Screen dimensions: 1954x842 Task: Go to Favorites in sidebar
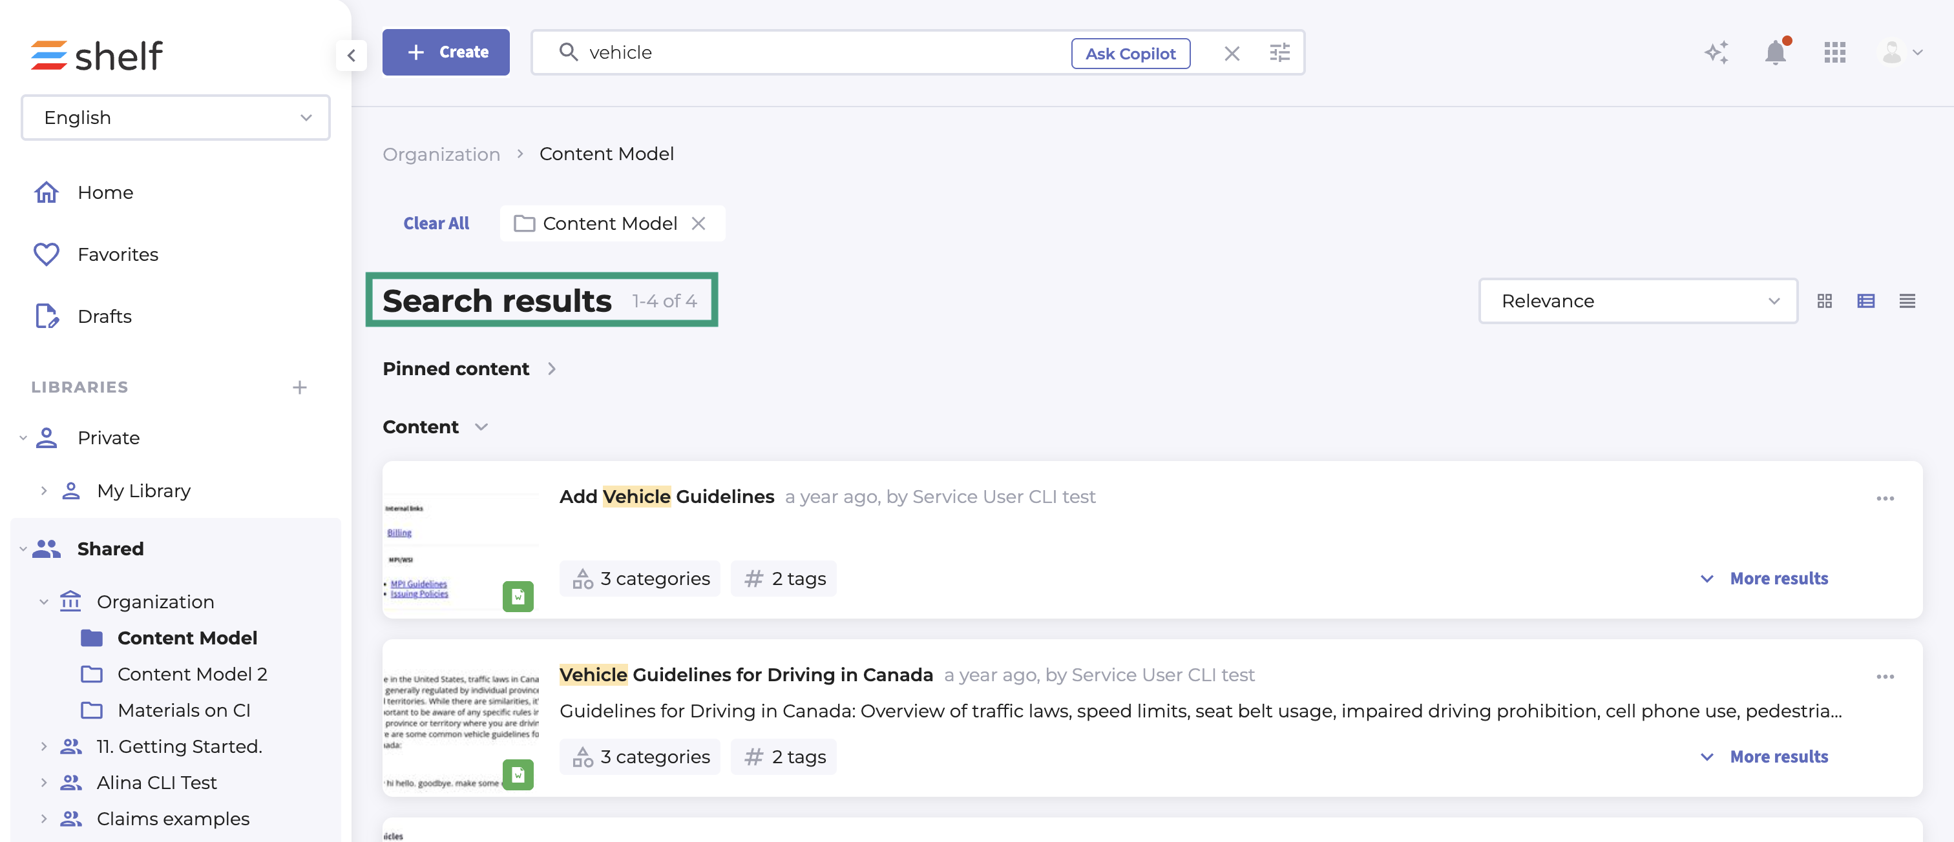(x=118, y=254)
